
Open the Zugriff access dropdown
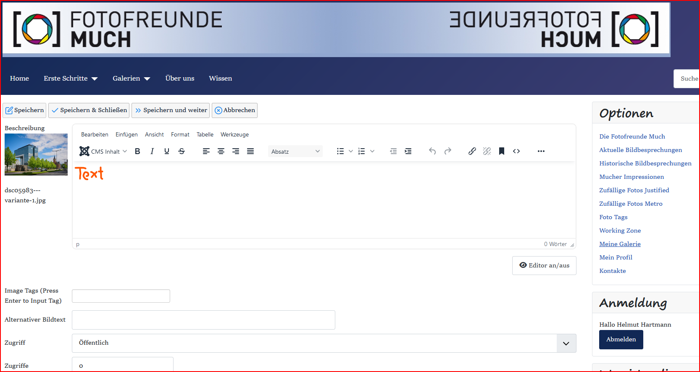coord(324,343)
